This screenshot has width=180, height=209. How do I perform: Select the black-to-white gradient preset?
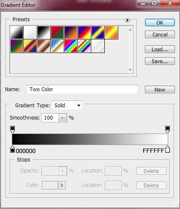pyautogui.click(x=44, y=32)
